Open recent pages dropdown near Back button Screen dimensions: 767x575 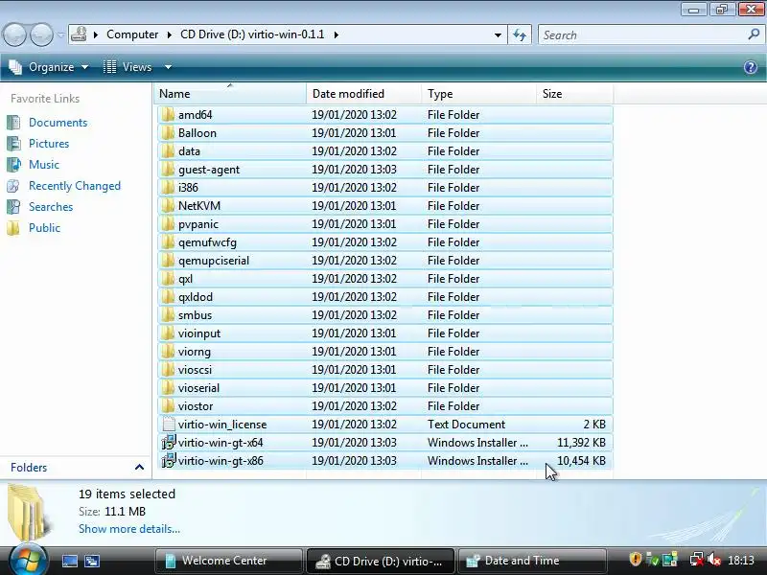tap(60, 34)
